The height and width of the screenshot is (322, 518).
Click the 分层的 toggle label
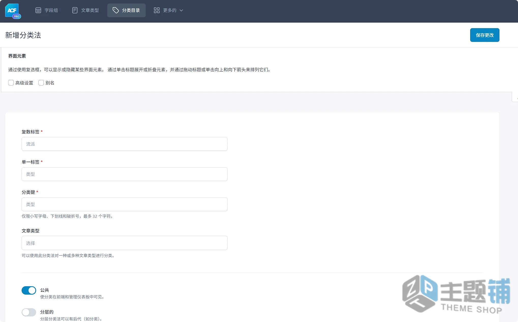(x=47, y=312)
